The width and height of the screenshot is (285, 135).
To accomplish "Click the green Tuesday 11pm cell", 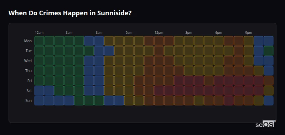I will [269, 51].
